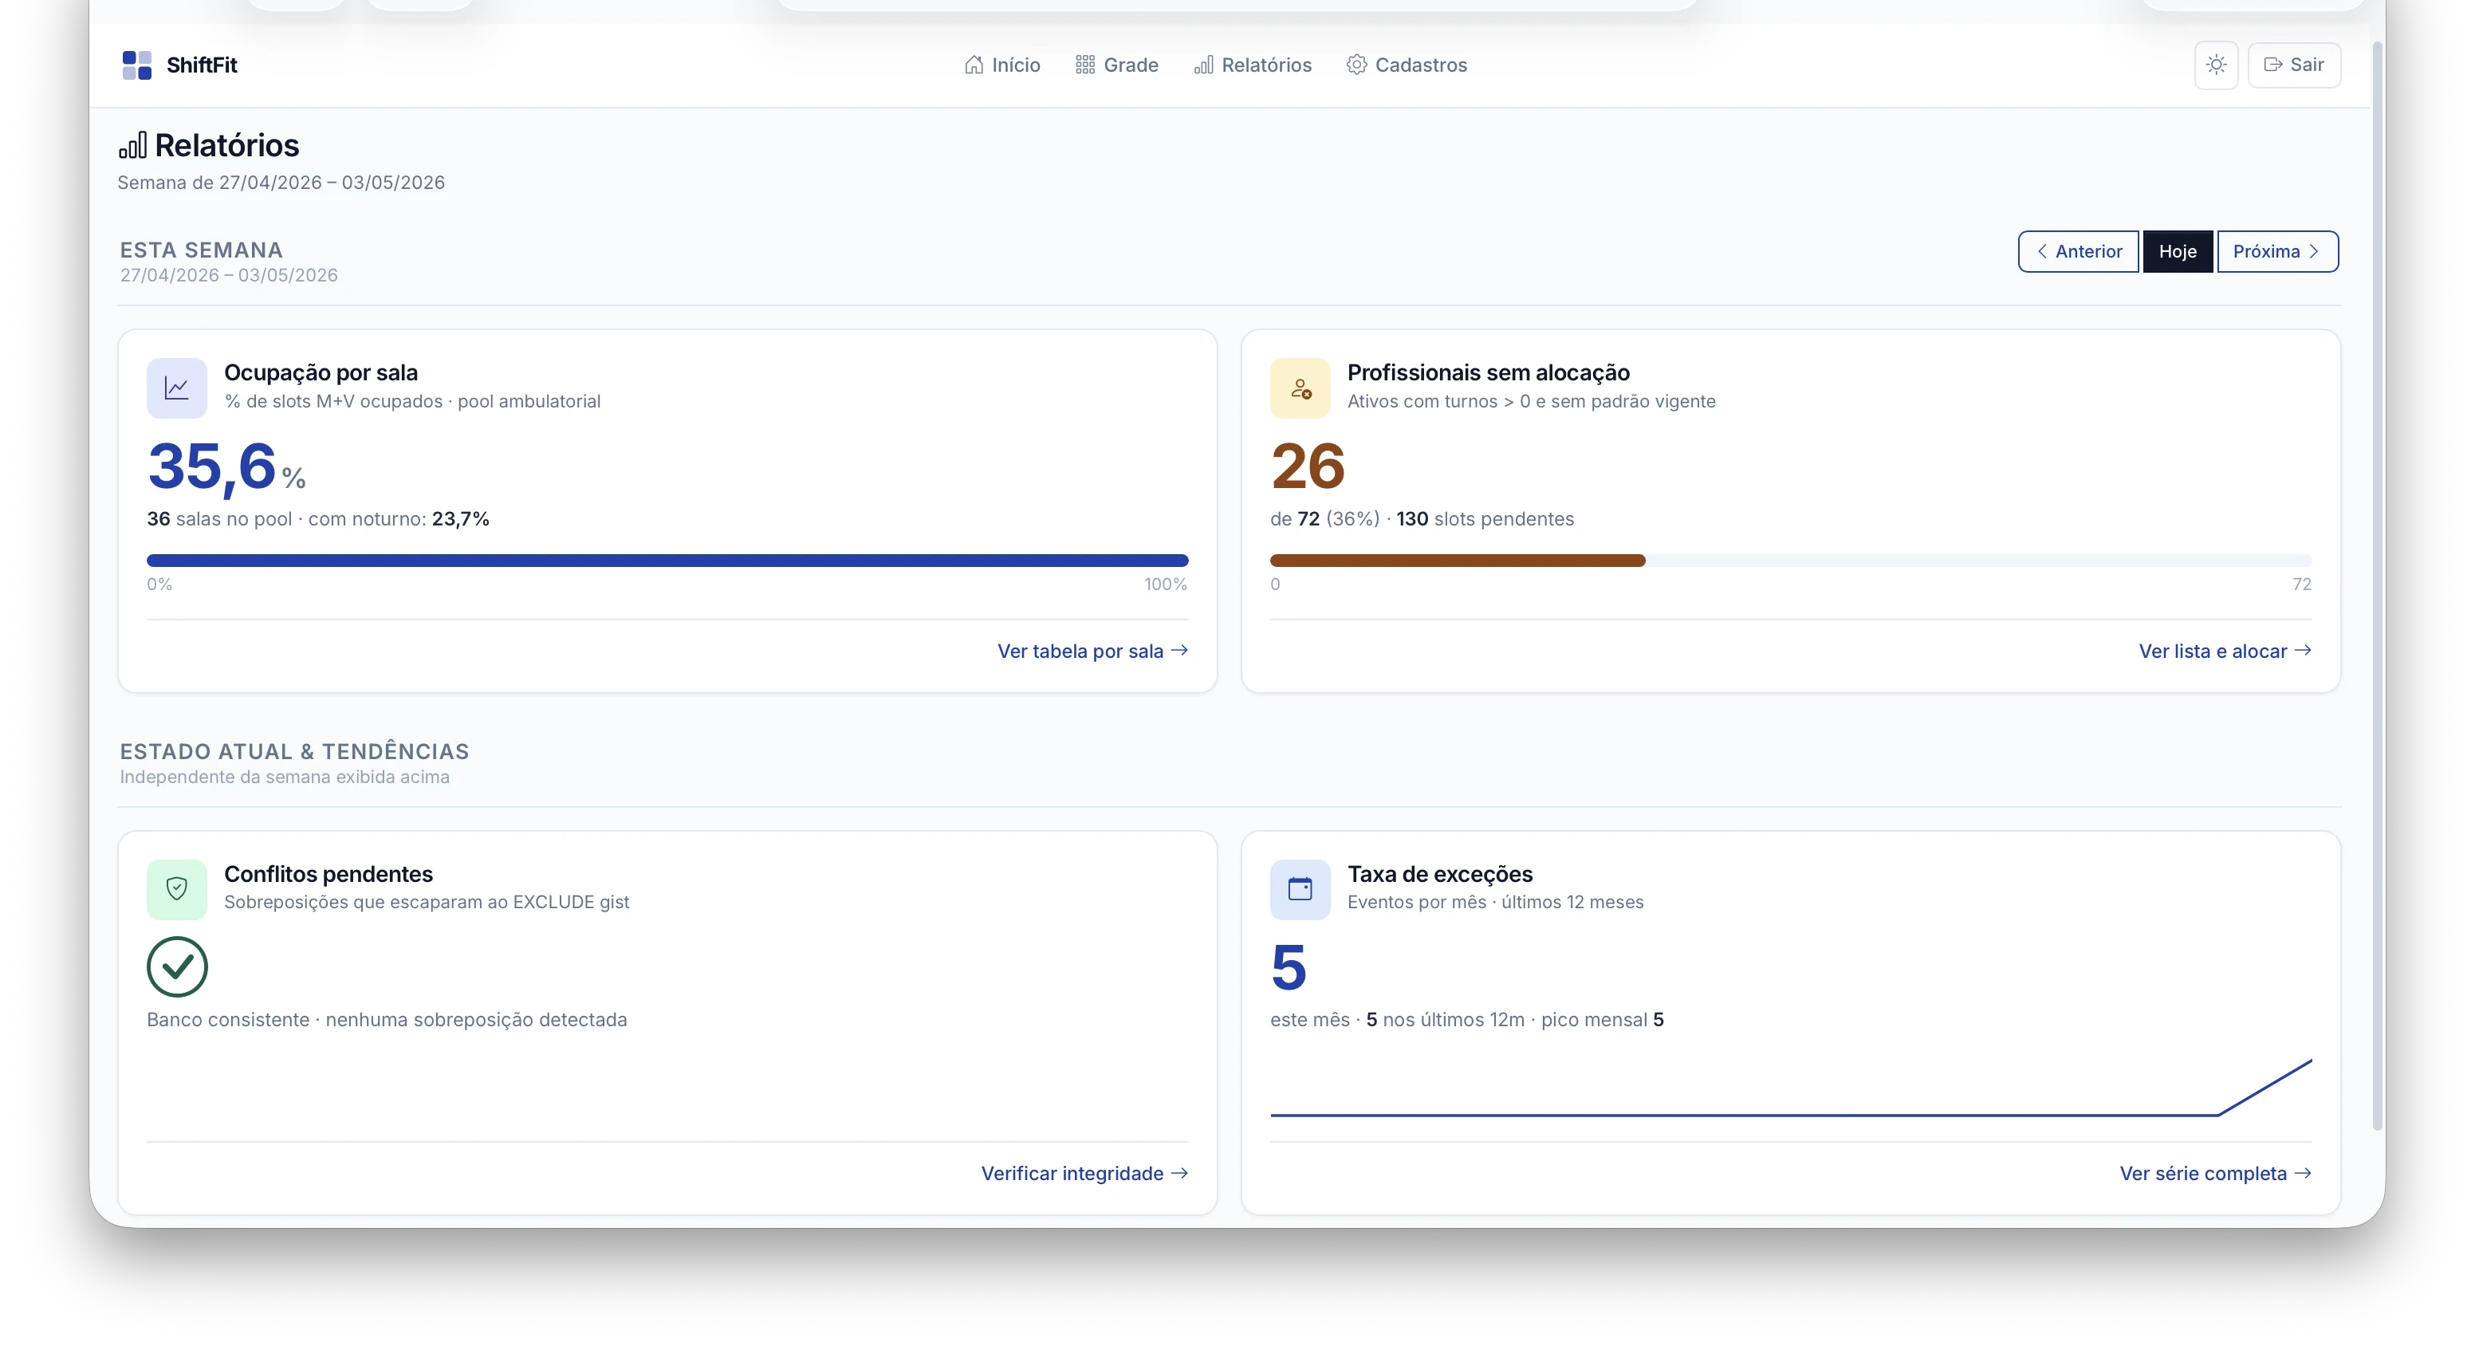Click the brown unallocated professionals progress bar
The width and height of the screenshot is (2475, 1346).
click(1457, 560)
